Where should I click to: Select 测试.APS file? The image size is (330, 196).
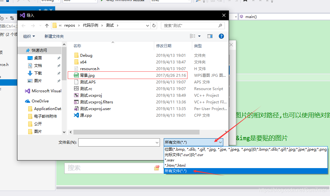click(x=88, y=82)
